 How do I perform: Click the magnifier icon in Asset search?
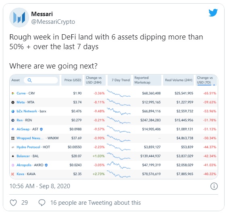point(29,80)
